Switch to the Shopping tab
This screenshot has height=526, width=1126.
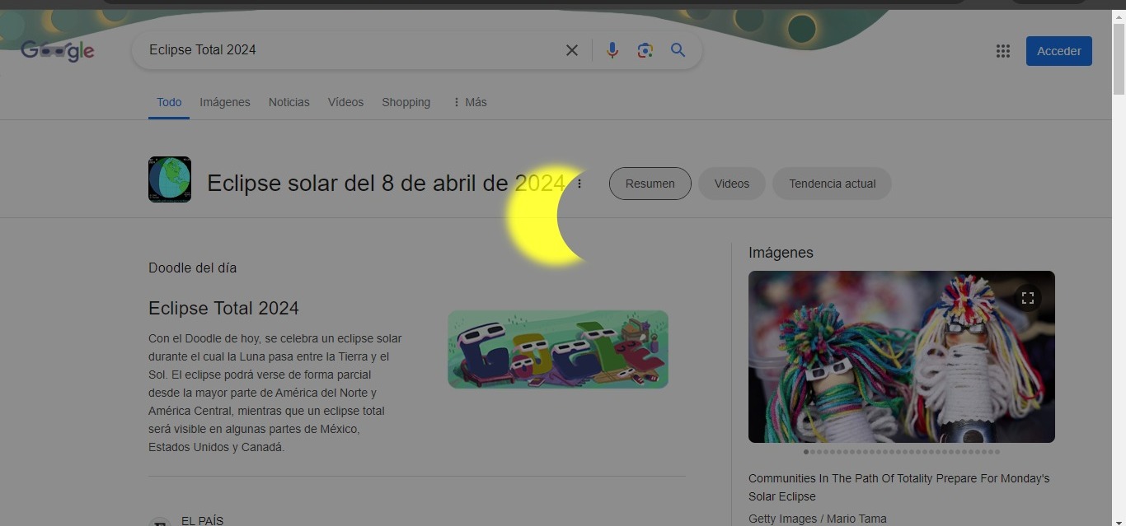pyautogui.click(x=406, y=102)
